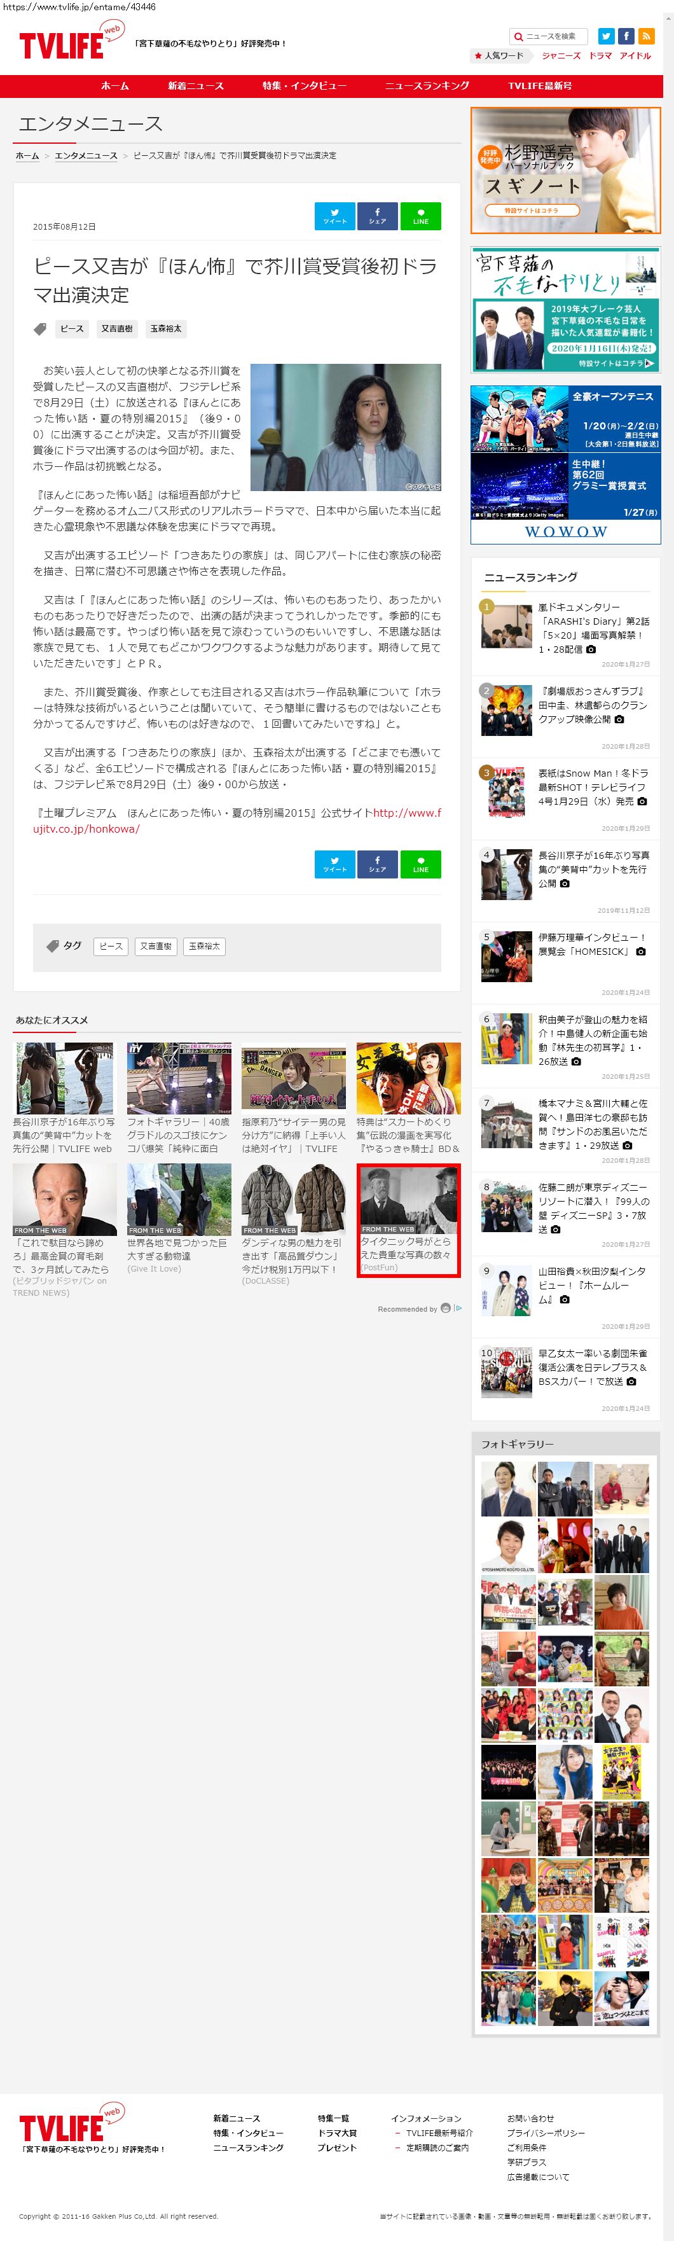This screenshot has height=2241, width=674.
Task: Share article via top LINE button
Action: tap(420, 216)
